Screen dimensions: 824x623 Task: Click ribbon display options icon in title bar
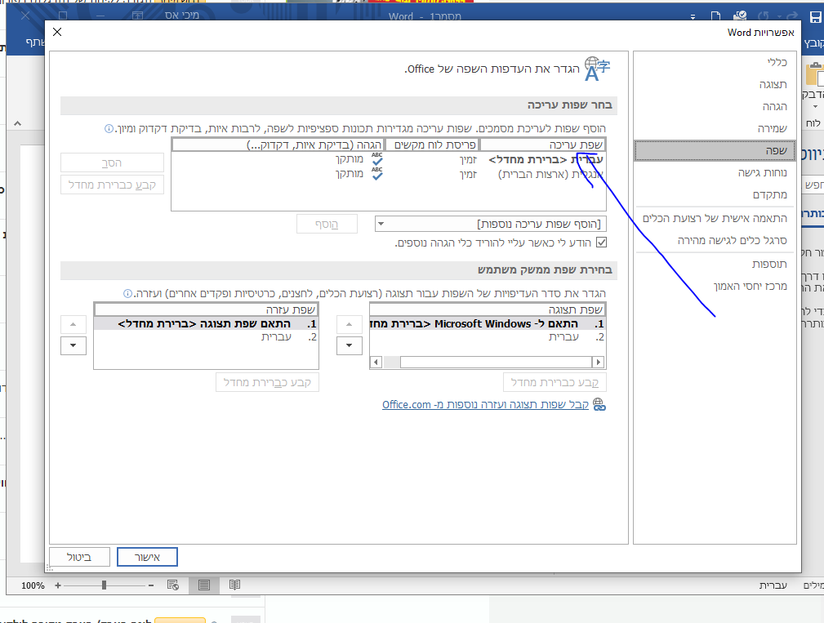(137, 16)
